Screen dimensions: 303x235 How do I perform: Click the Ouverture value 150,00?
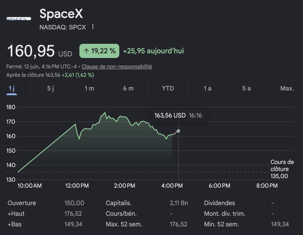point(74,203)
